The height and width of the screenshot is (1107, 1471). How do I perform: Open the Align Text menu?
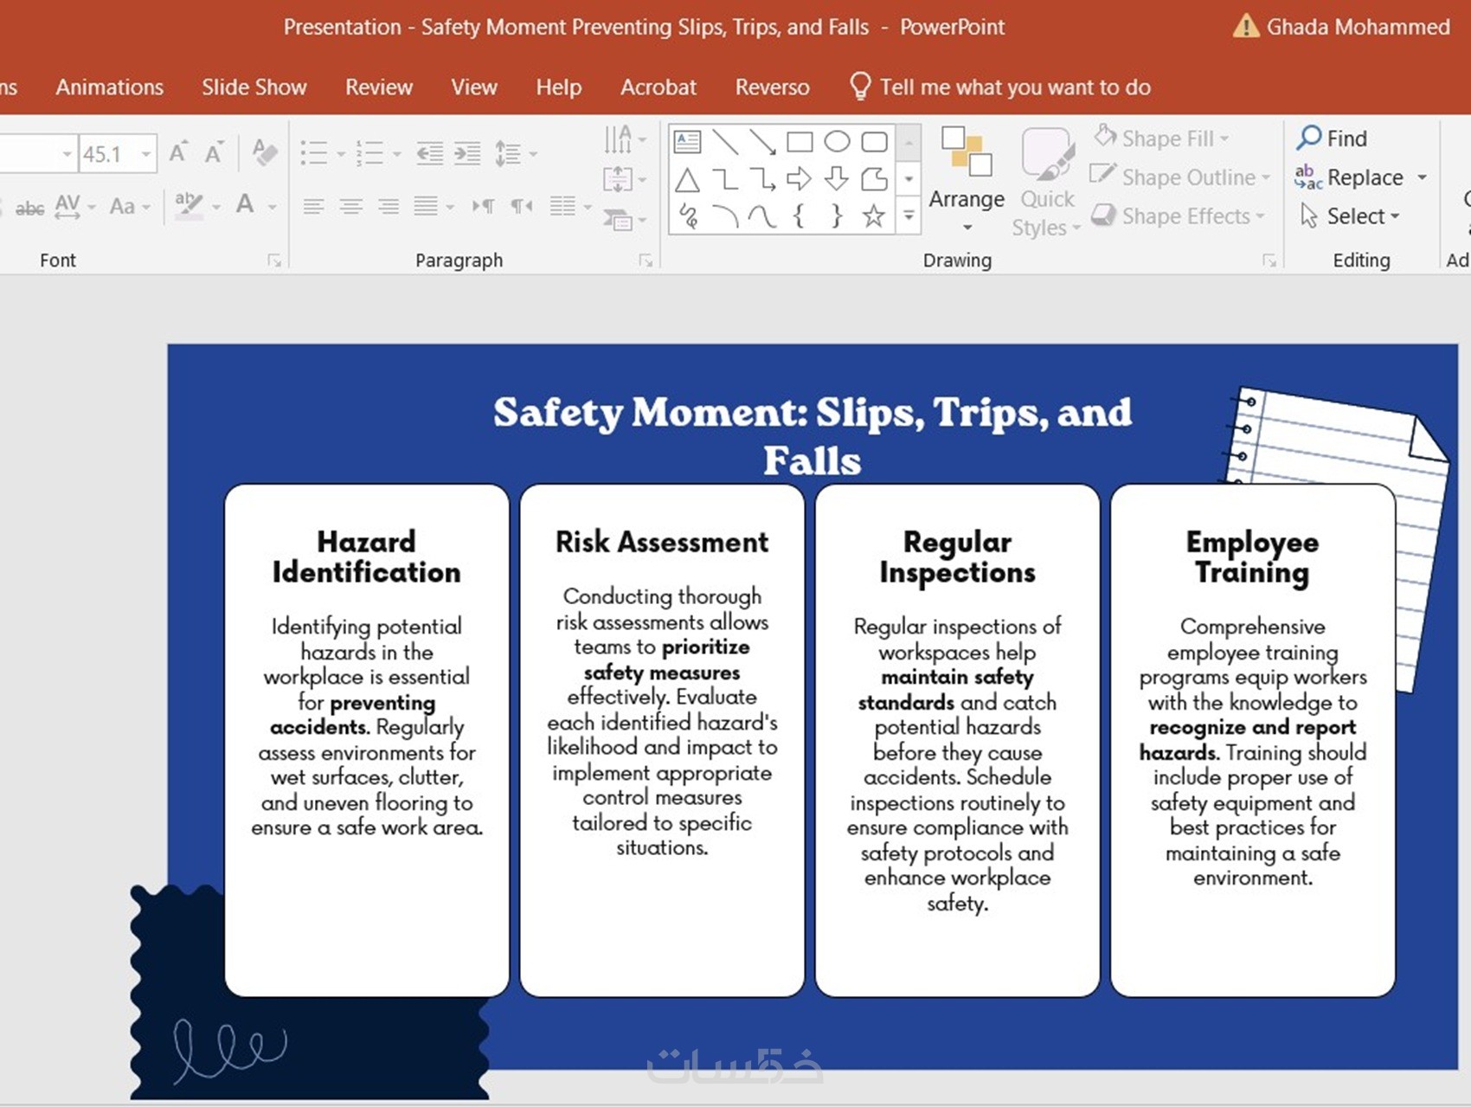(626, 180)
